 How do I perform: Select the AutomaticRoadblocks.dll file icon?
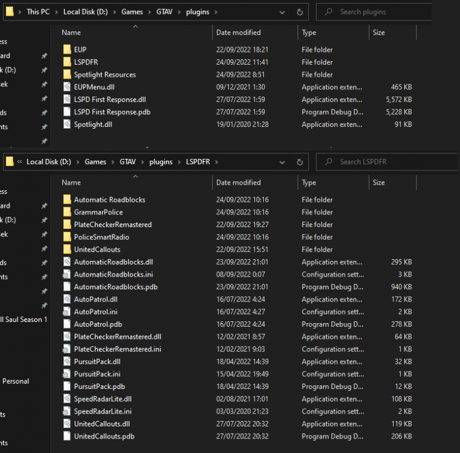(x=67, y=262)
